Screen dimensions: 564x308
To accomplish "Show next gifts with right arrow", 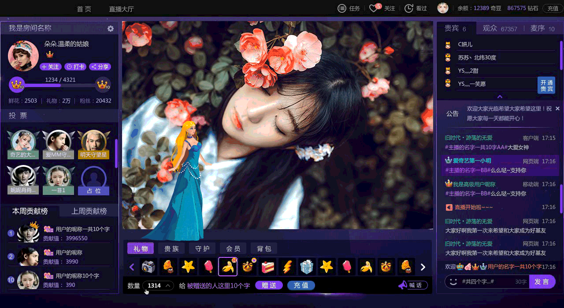I will pos(423,267).
